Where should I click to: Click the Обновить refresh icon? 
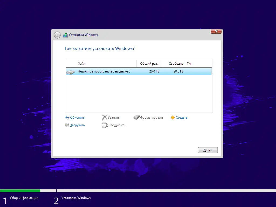67,118
